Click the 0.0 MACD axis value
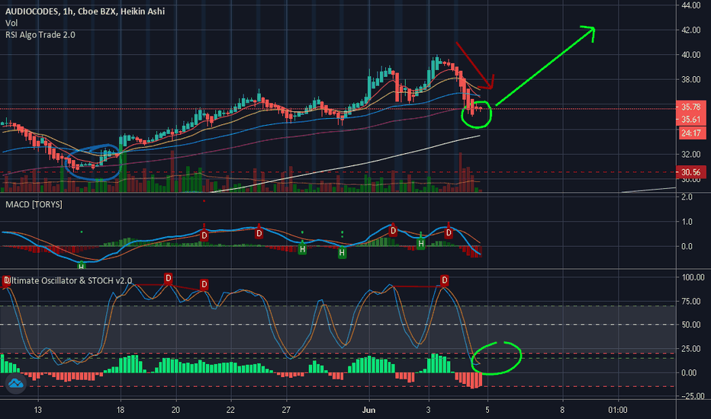This screenshot has height=419, width=711. [x=687, y=246]
